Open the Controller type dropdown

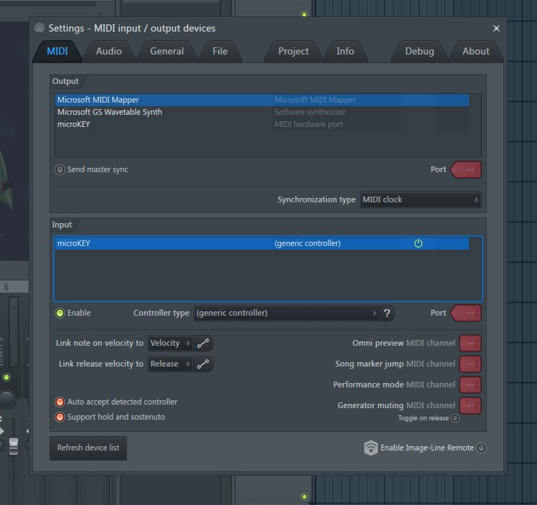pos(286,313)
